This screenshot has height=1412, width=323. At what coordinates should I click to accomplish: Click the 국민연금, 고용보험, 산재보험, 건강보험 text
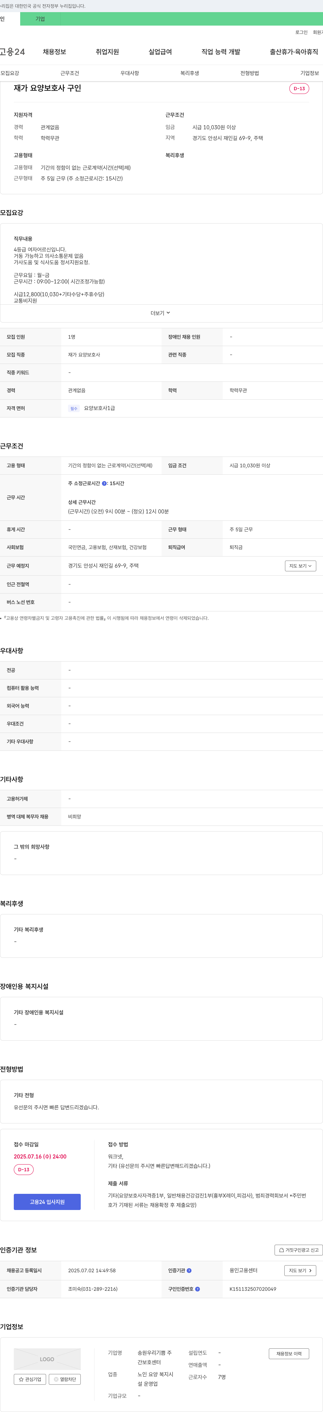click(107, 547)
